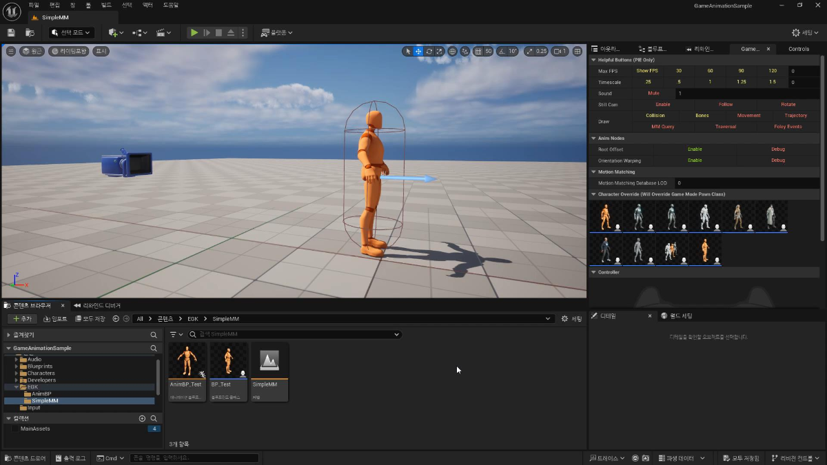Viewport: 827px width, 465px height.
Task: Select the scale transform tool in the viewport
Action: (x=439, y=51)
